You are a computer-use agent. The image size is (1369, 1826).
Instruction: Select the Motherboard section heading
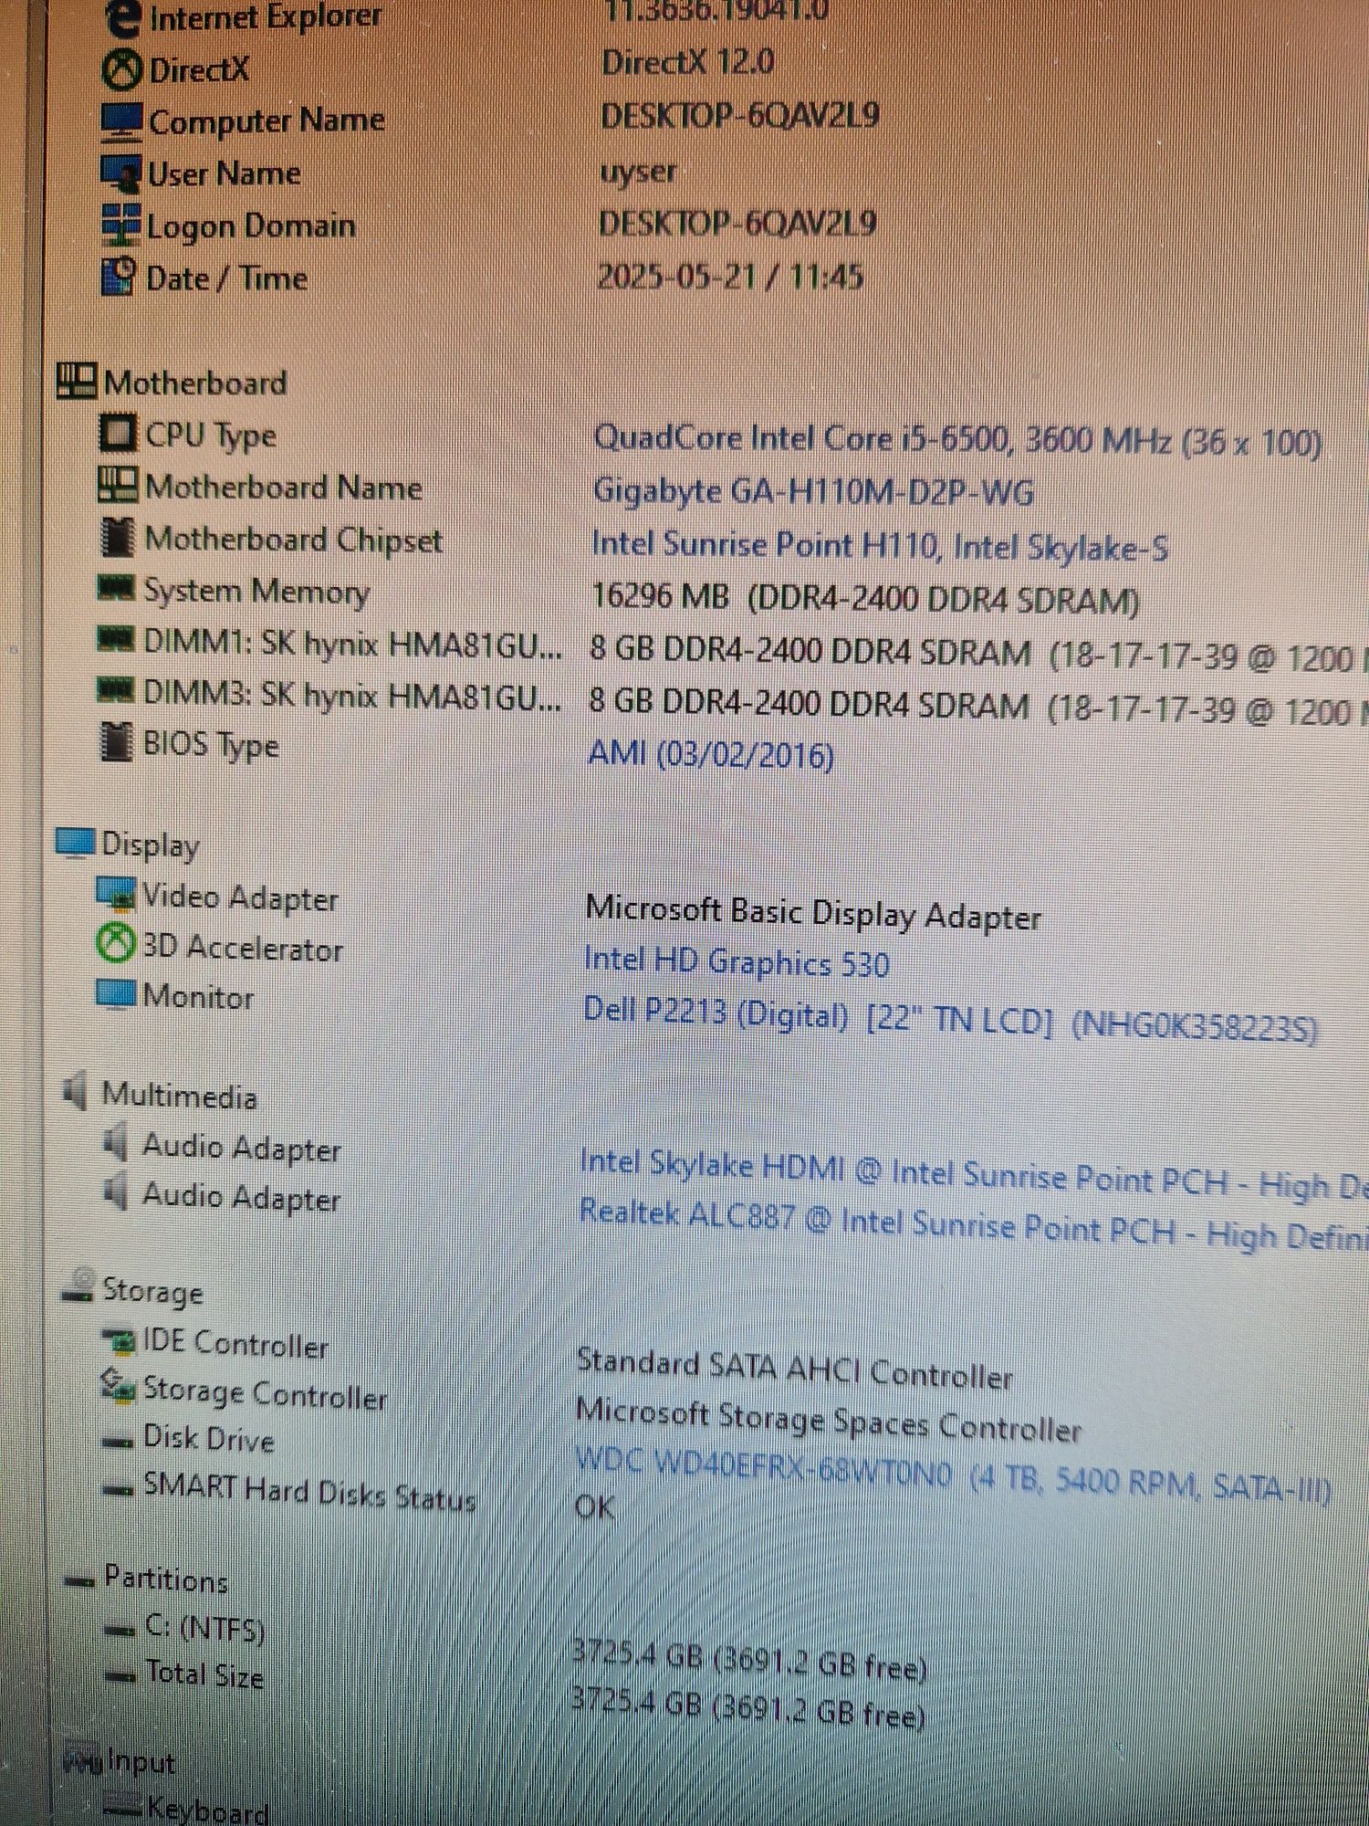195,383
